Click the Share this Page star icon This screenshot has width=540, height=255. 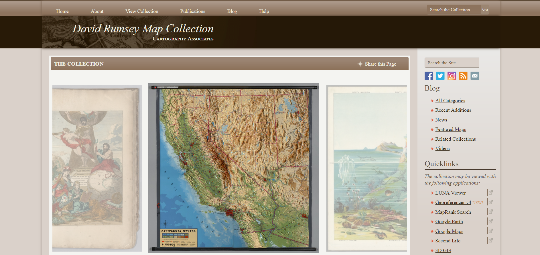coord(360,64)
